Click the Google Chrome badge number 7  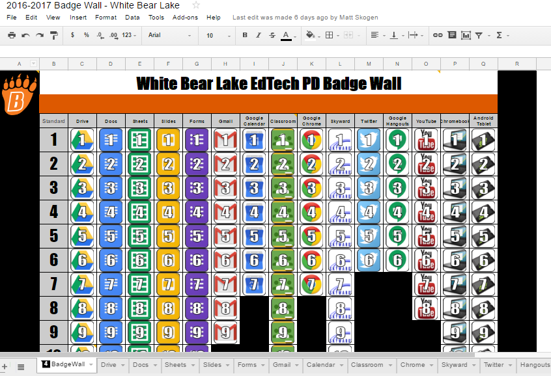pyautogui.click(x=311, y=284)
